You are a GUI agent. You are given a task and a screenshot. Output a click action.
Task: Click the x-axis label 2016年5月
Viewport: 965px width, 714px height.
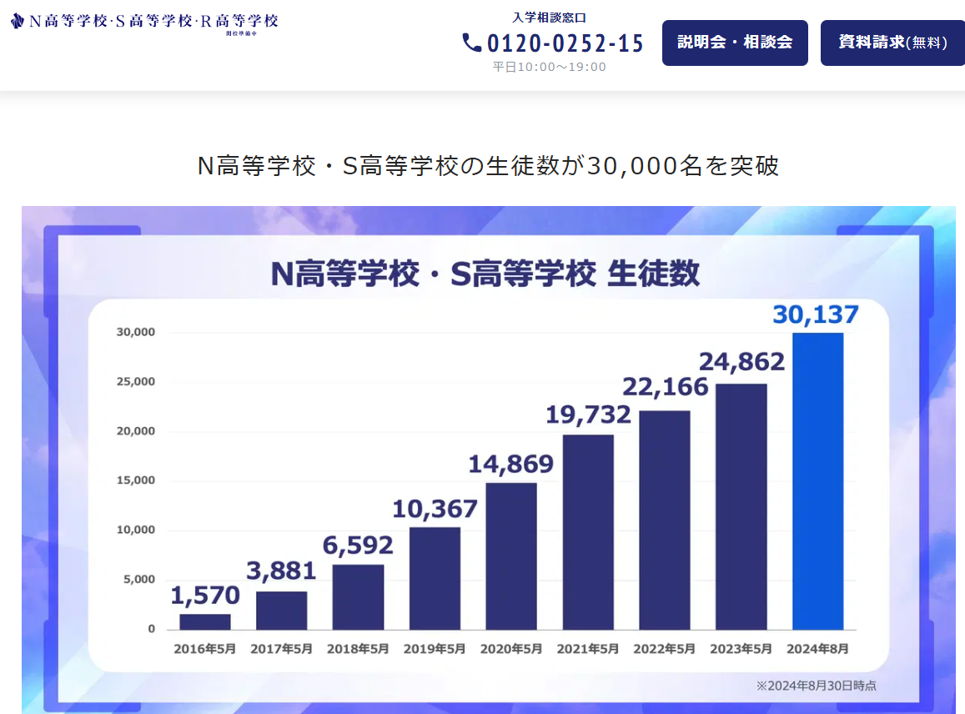click(205, 649)
